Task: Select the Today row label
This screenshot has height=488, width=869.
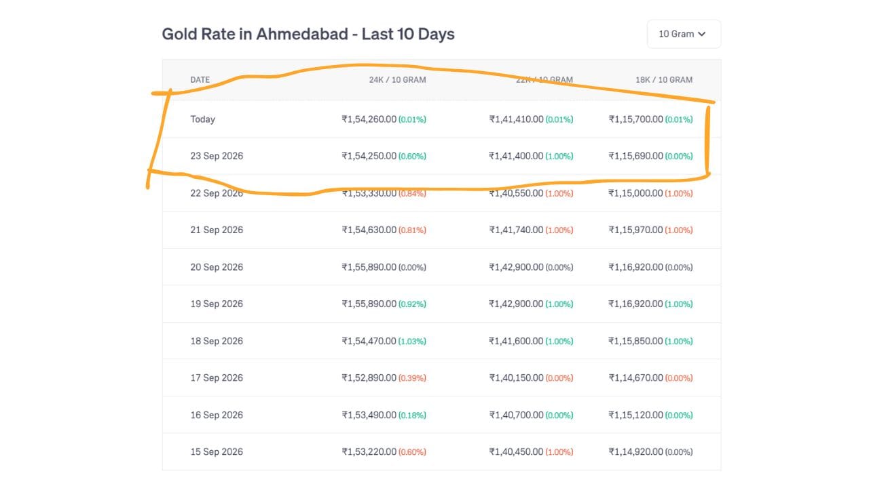Action: [203, 119]
